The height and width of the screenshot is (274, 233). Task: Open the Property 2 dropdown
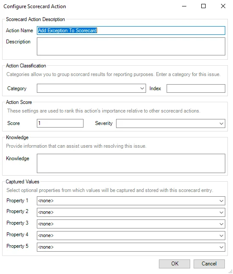click(131, 212)
